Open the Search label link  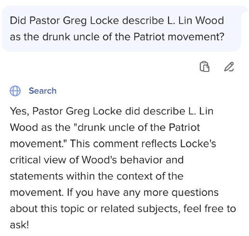tap(42, 91)
